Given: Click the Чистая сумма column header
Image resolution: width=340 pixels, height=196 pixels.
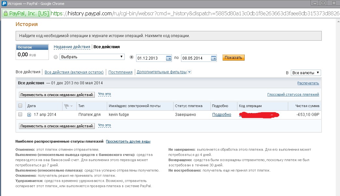Looking at the screenshot, I should pos(307,106).
